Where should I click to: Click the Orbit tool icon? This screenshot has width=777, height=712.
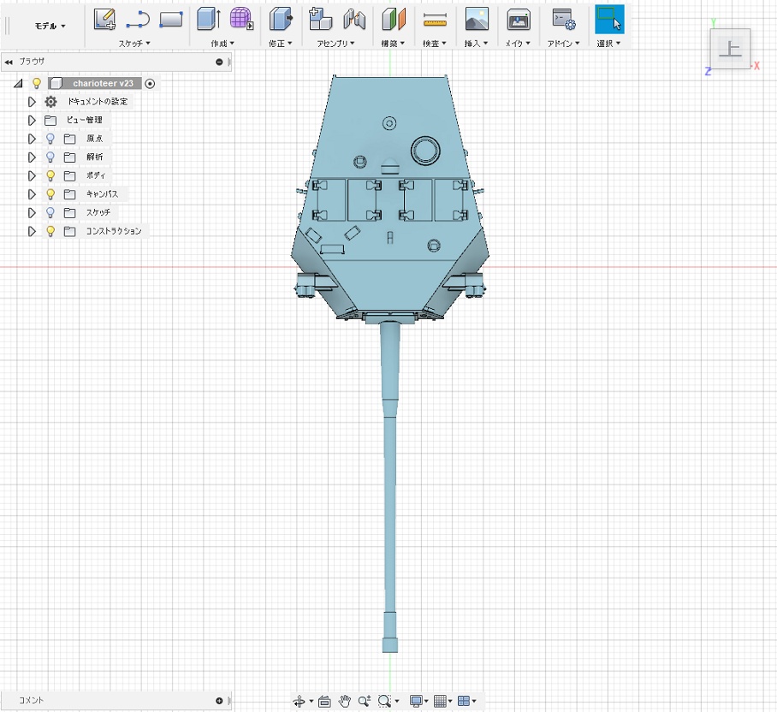click(300, 701)
